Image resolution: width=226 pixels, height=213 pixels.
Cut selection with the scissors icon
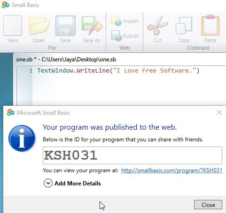[x=157, y=26]
